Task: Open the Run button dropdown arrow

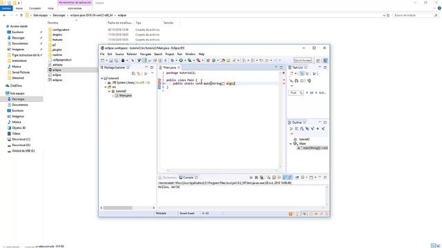Action: point(185,61)
